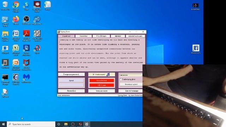
Task: Click the Restart (Esc) button
Action: [71, 91]
